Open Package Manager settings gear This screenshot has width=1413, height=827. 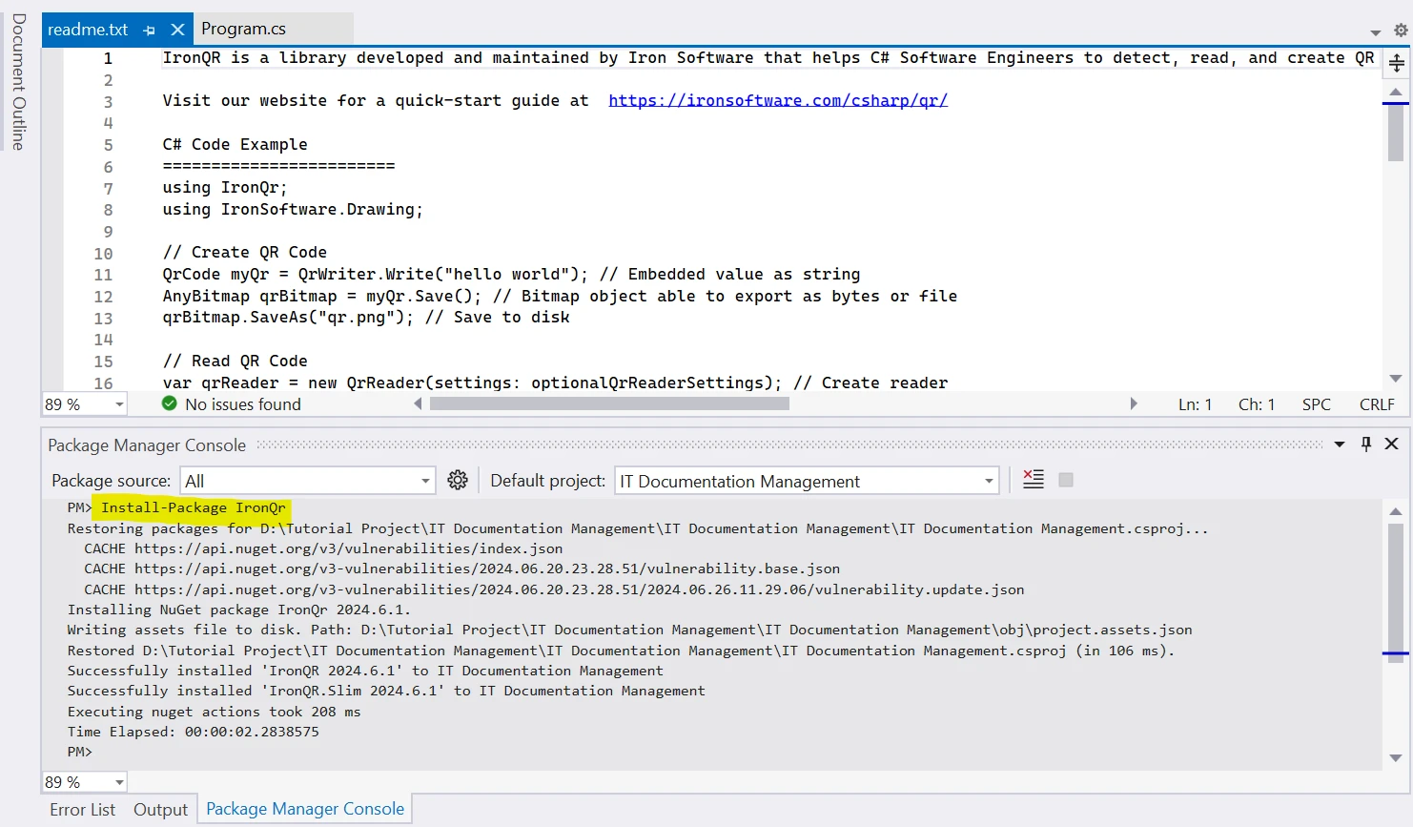458,480
